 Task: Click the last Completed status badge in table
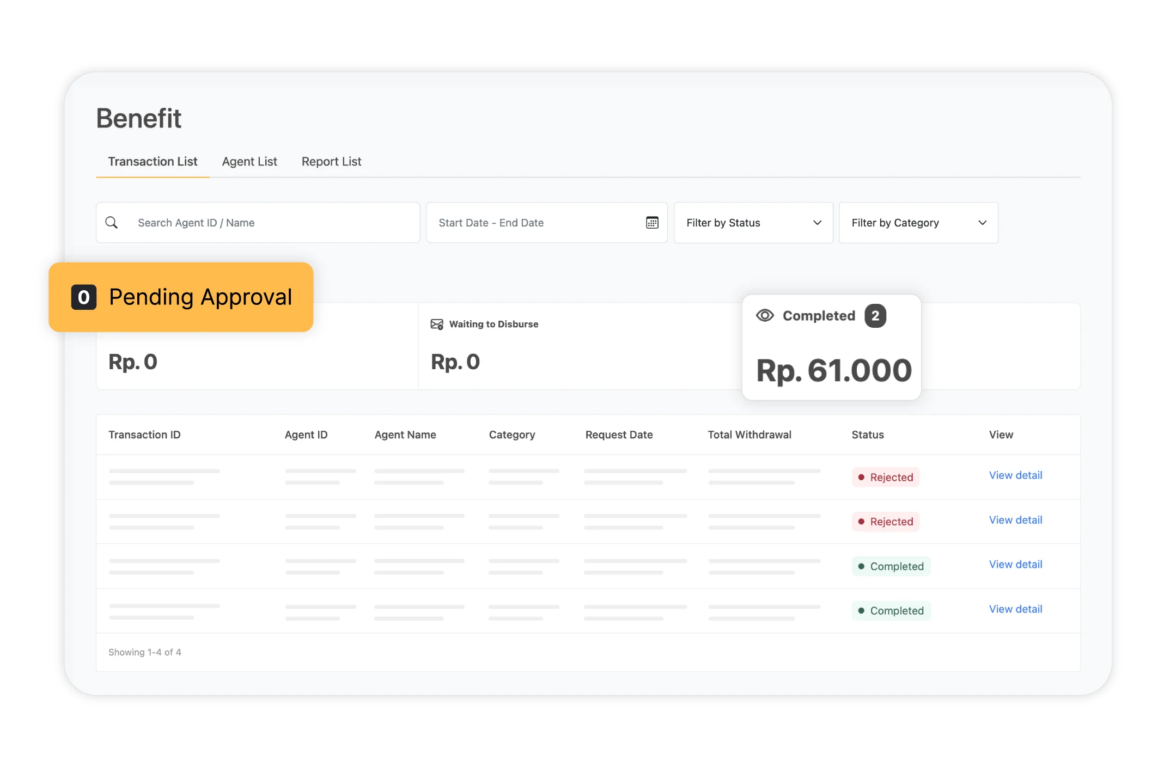click(x=891, y=611)
